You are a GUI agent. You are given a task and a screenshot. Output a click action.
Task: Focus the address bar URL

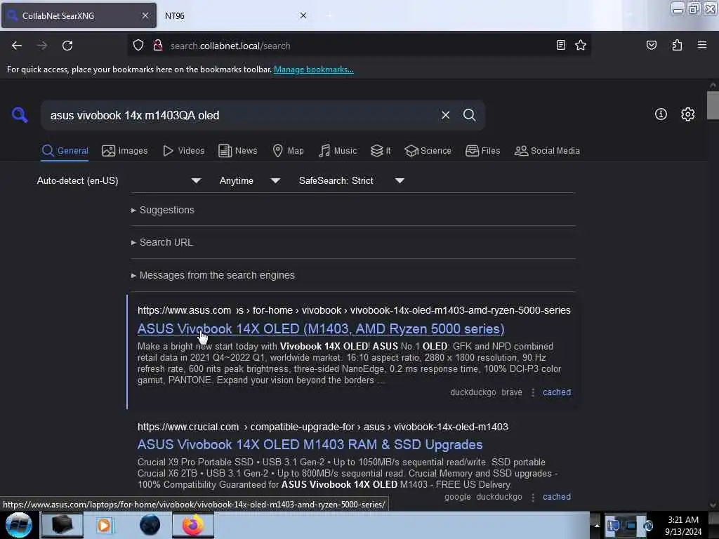[357, 46]
